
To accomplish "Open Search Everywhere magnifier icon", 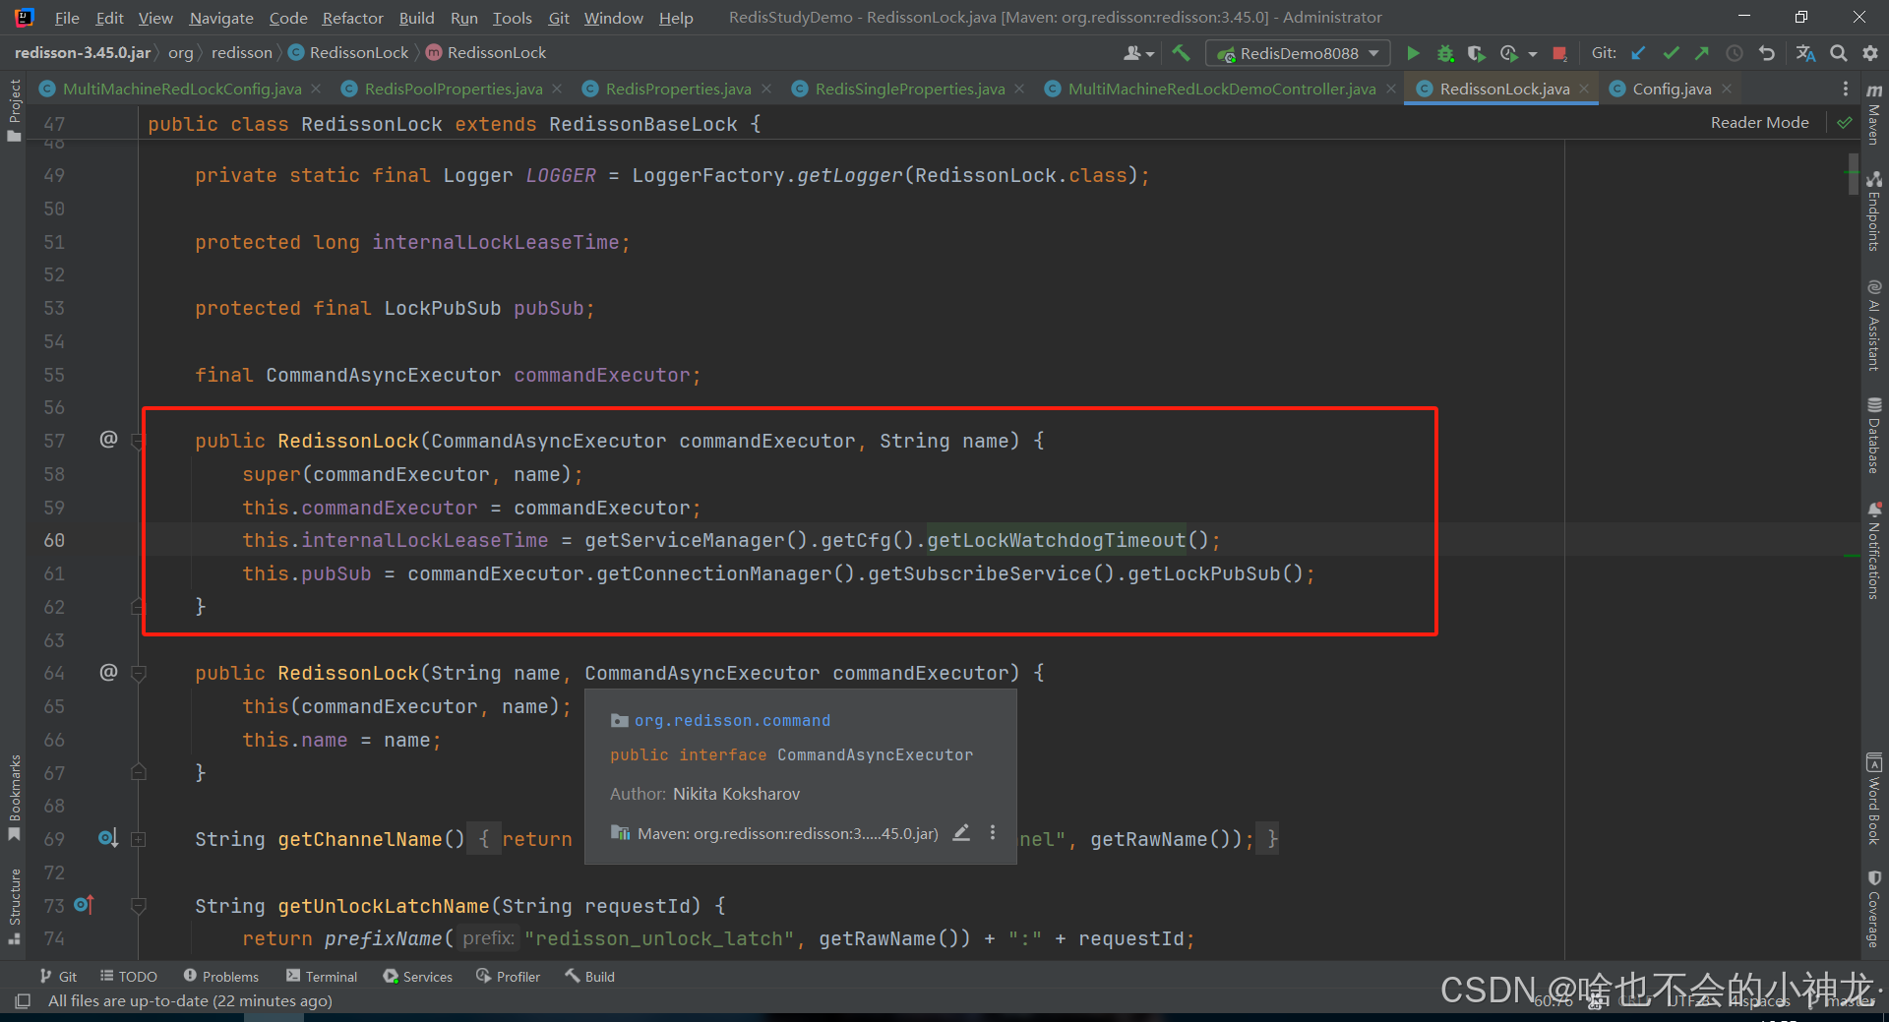I will [x=1838, y=53].
